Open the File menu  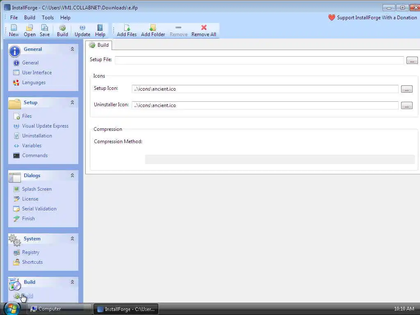[14, 18]
